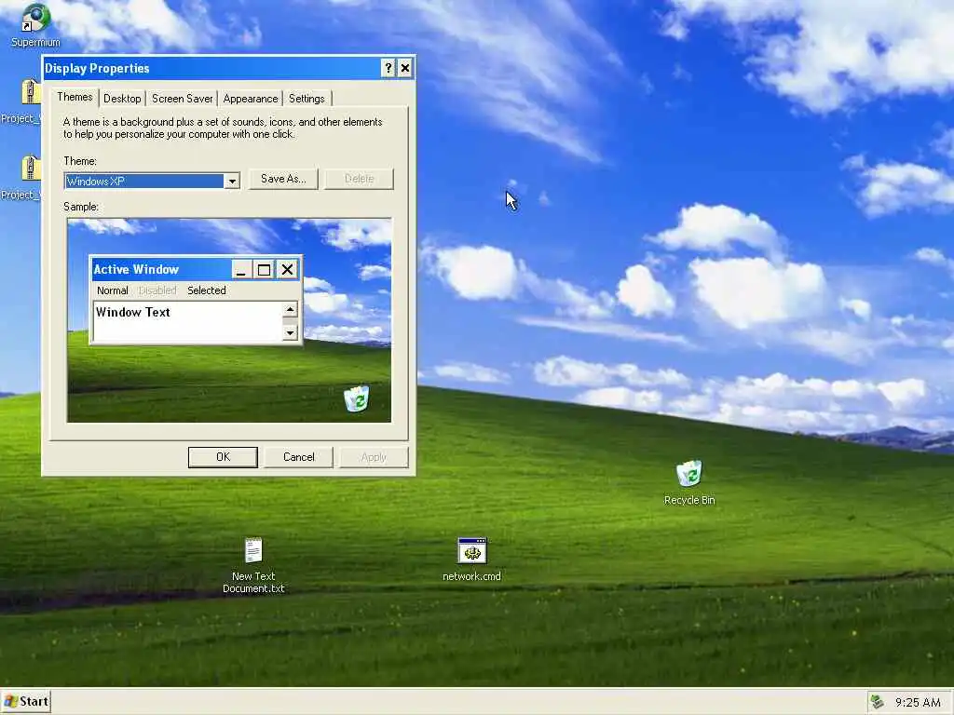Select the lower Project zip file icon

[x=29, y=169]
